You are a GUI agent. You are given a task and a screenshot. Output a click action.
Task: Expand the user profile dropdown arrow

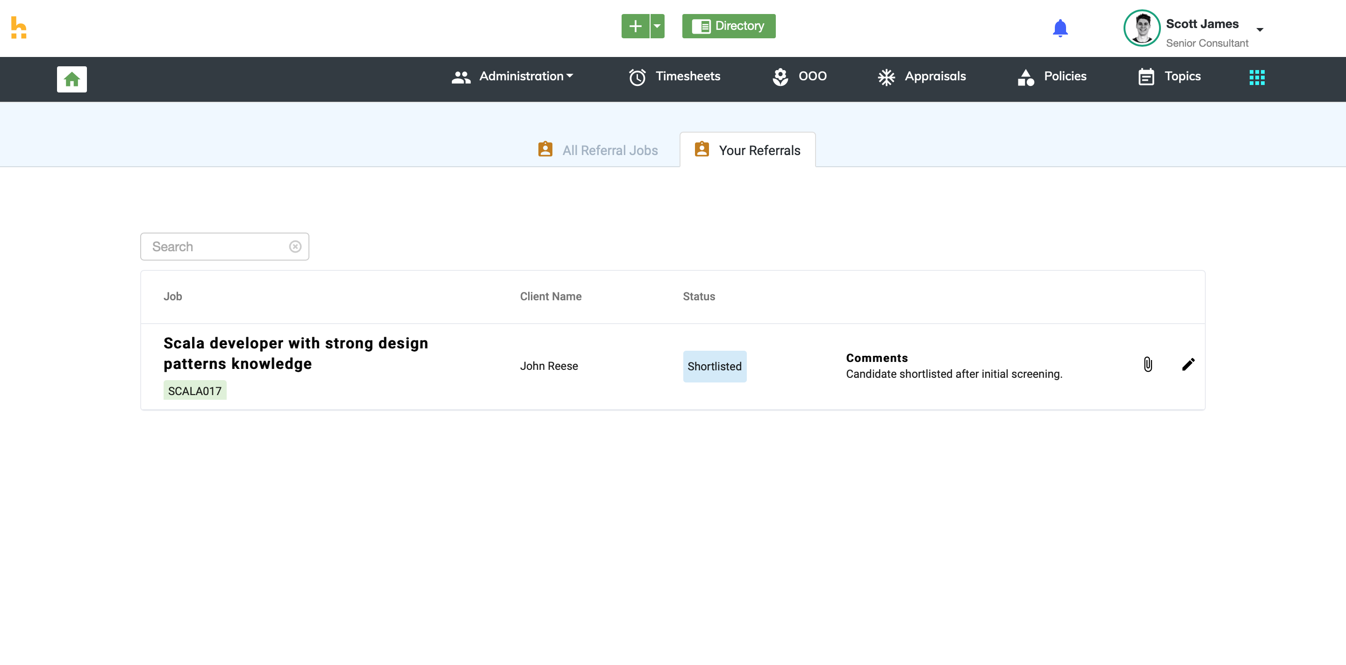[1260, 30]
